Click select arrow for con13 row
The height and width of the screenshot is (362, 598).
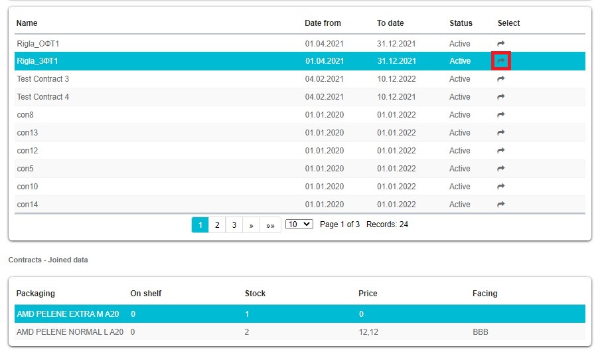point(501,133)
